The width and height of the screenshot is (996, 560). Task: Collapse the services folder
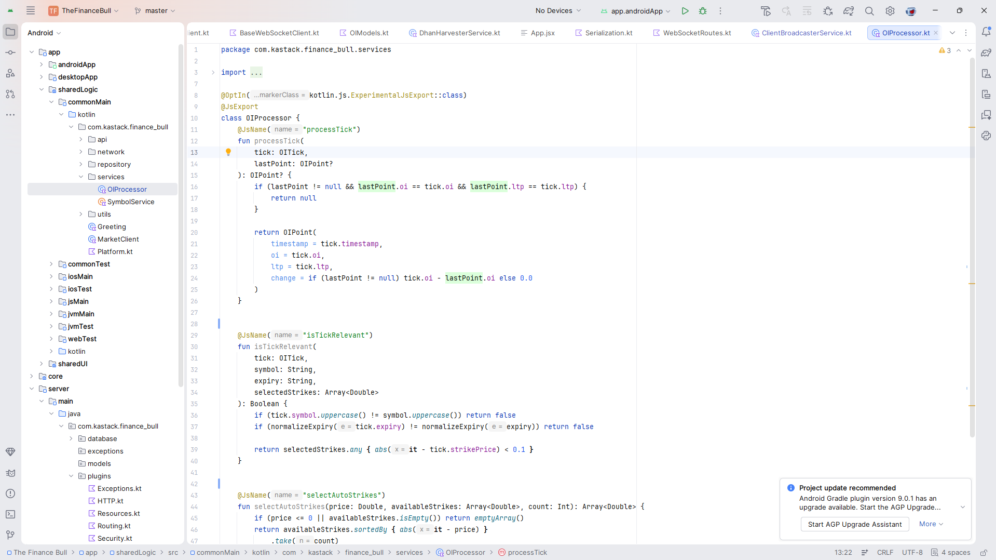click(x=81, y=177)
